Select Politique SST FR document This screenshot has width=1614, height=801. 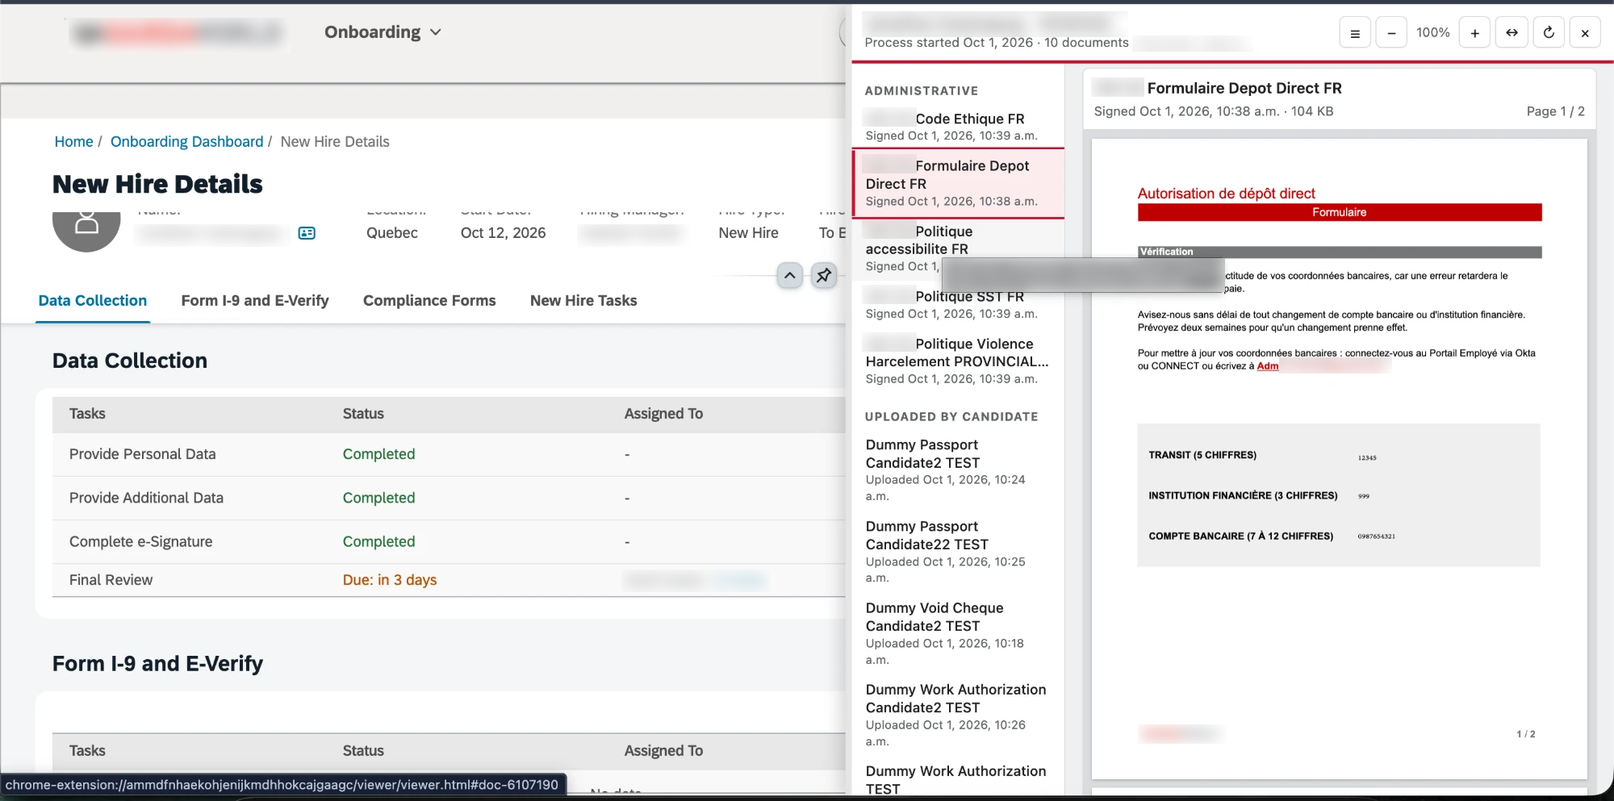[x=958, y=305]
